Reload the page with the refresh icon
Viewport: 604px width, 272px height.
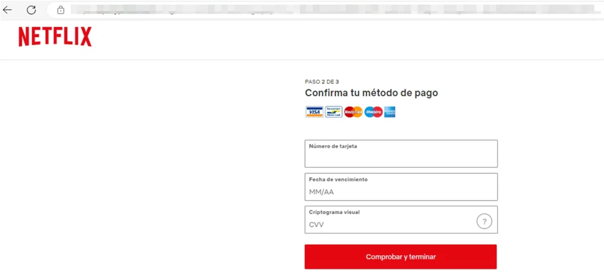tap(31, 9)
